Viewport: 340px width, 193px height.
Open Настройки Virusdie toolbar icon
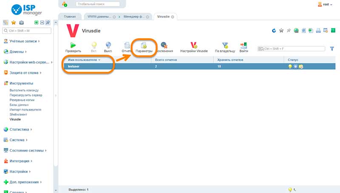tap(194, 45)
